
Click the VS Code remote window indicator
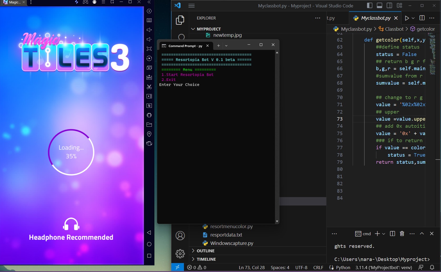pyautogui.click(x=178, y=267)
